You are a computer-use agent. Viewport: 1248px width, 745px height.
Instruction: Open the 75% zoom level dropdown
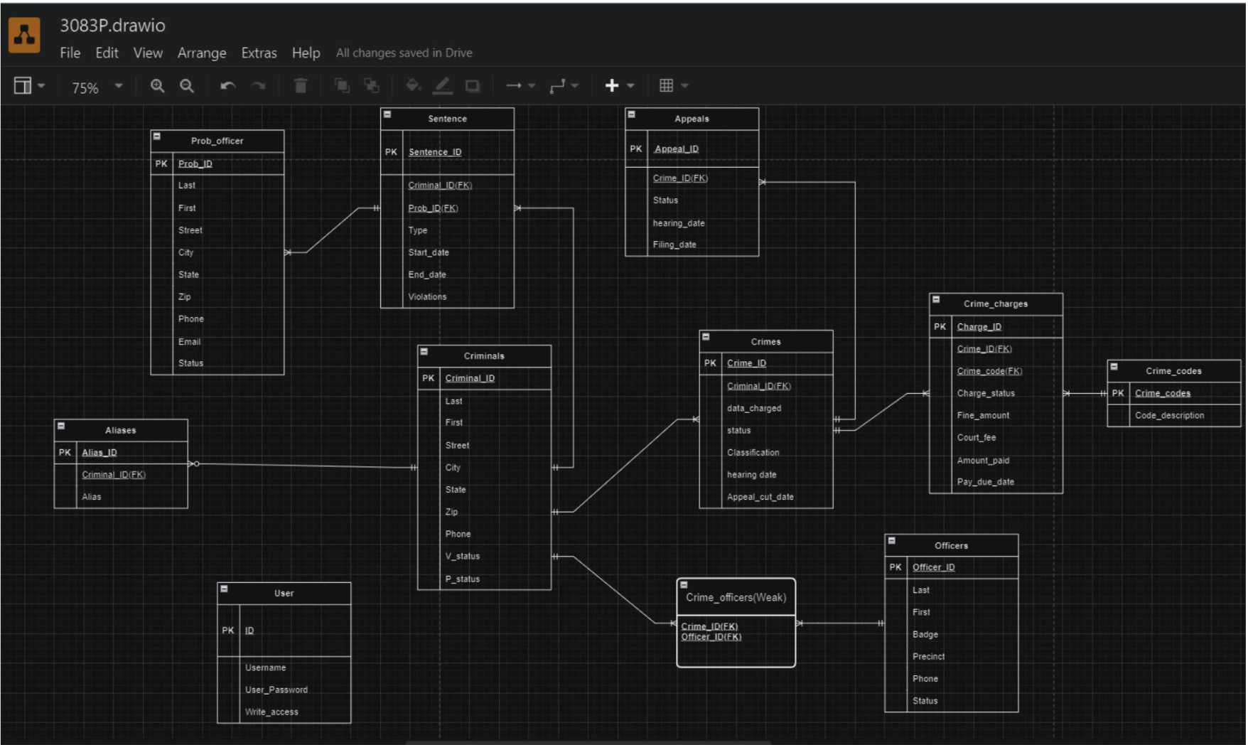coord(97,87)
